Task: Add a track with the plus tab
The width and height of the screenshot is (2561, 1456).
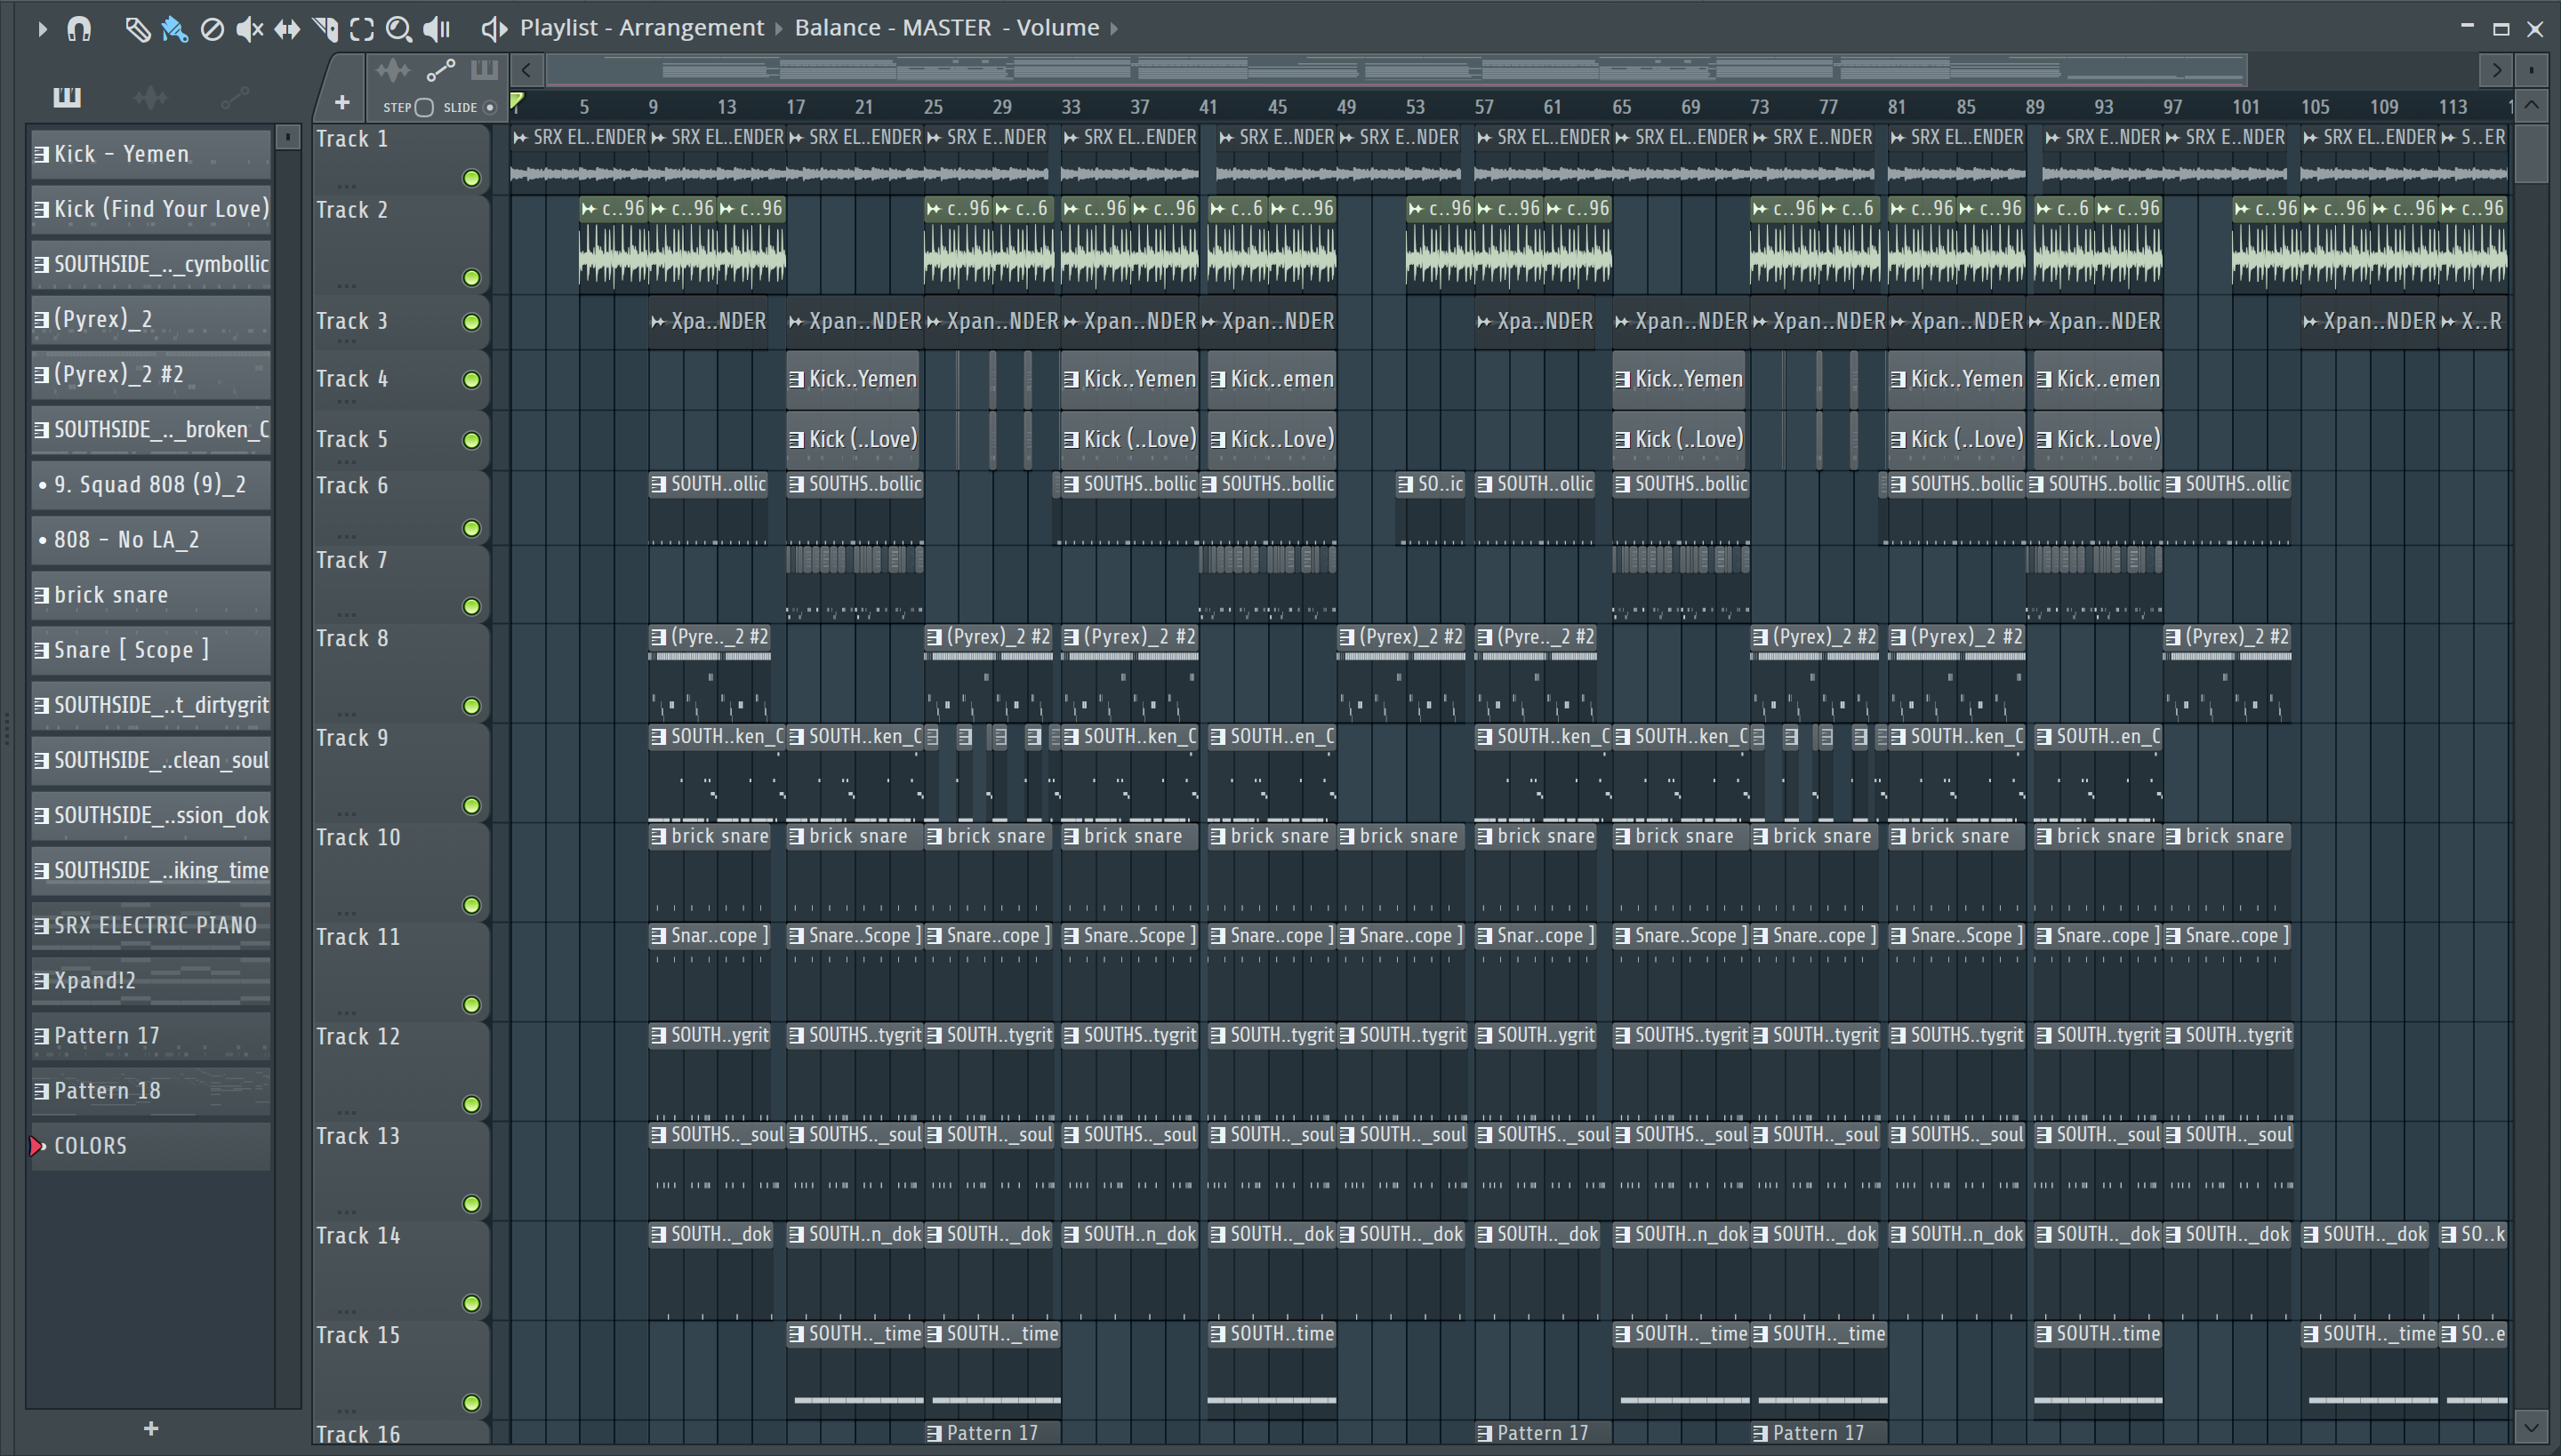Action: [341, 102]
